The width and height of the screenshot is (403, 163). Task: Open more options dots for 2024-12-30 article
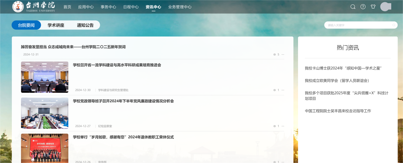[283, 90]
